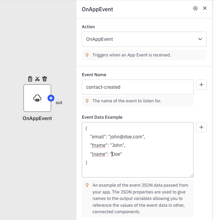
Task: Grab the text area resize handle corner
Action: pos(192,175)
